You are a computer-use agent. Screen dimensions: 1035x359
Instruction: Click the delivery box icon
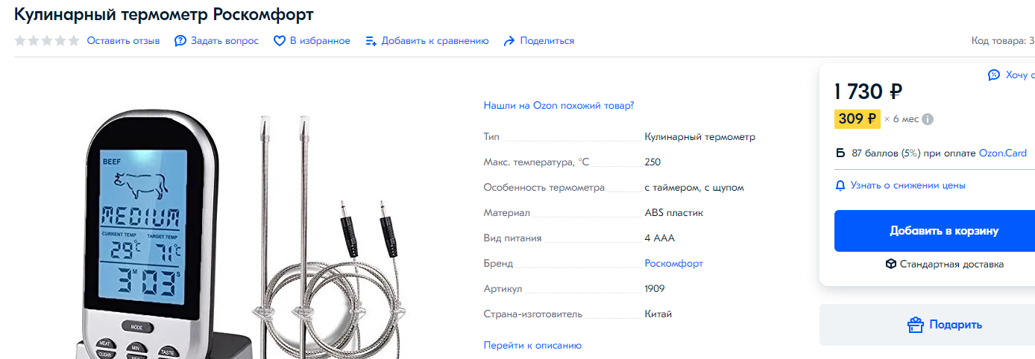click(890, 264)
